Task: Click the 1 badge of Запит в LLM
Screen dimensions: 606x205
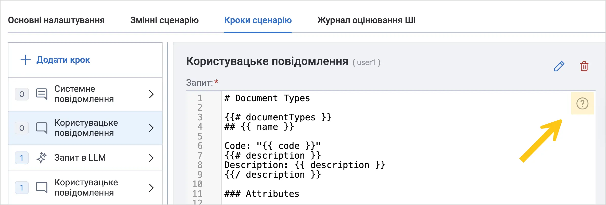Action: coord(22,158)
